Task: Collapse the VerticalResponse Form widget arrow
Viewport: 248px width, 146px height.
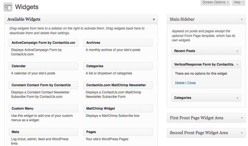Action: 237,65
